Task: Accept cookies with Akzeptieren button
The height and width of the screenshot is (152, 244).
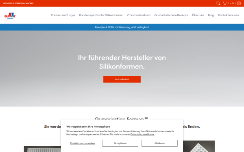Action: [120, 143]
